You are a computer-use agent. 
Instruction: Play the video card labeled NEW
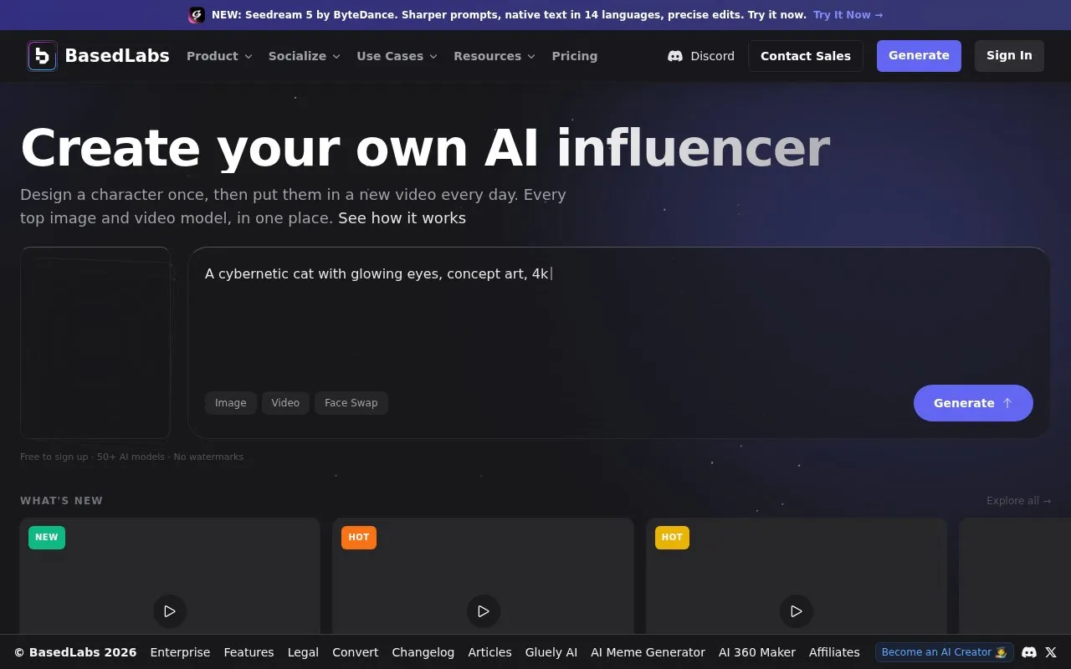170,611
